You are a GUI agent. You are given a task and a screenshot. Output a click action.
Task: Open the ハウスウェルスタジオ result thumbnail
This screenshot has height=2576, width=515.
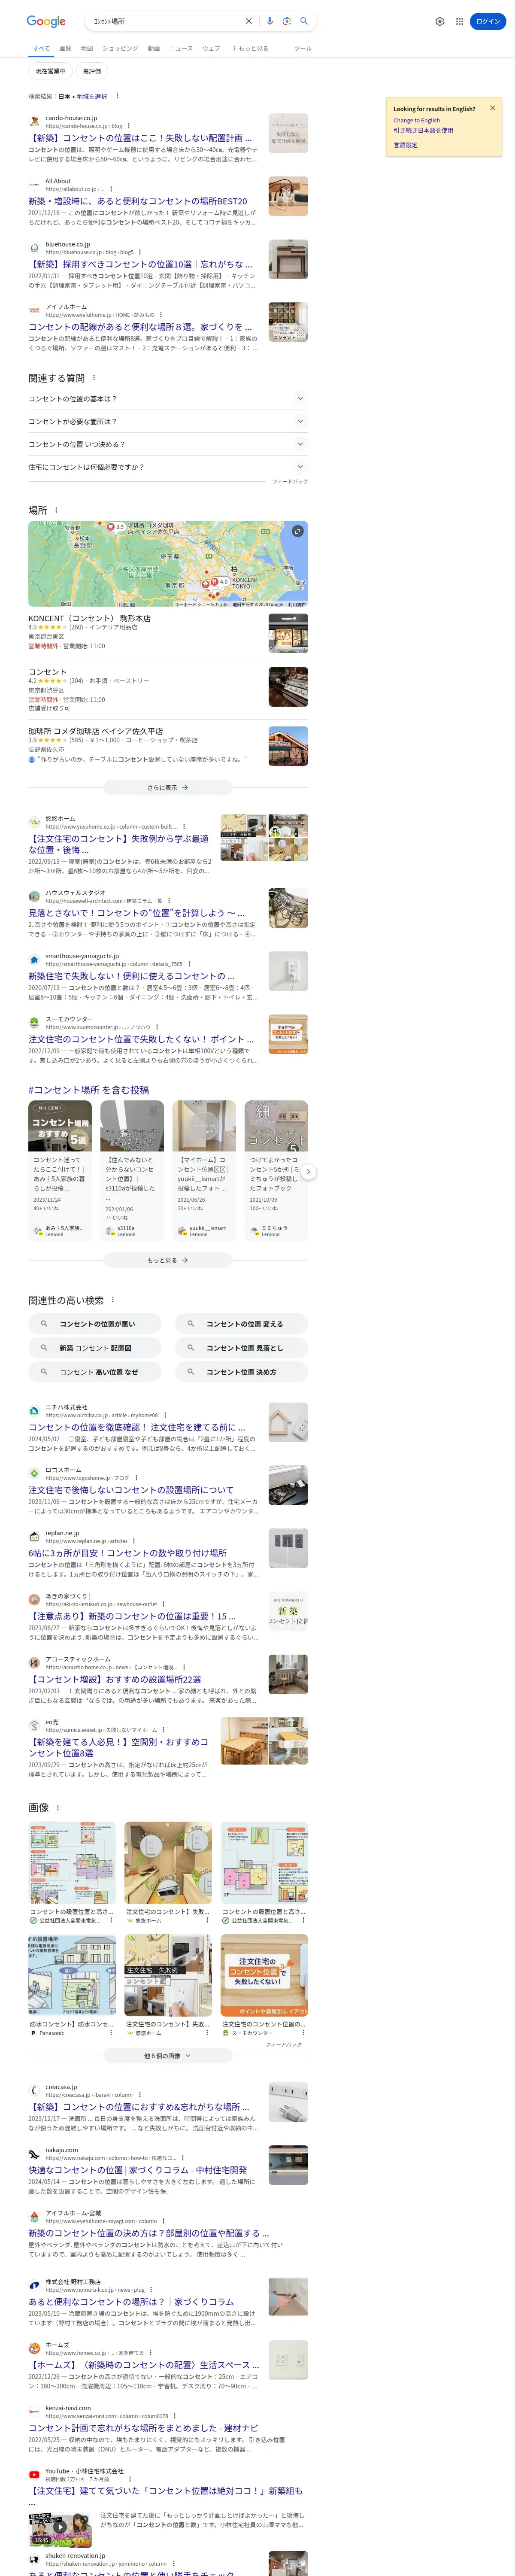click(288, 908)
